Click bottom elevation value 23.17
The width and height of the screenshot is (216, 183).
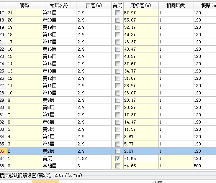coord(141,100)
